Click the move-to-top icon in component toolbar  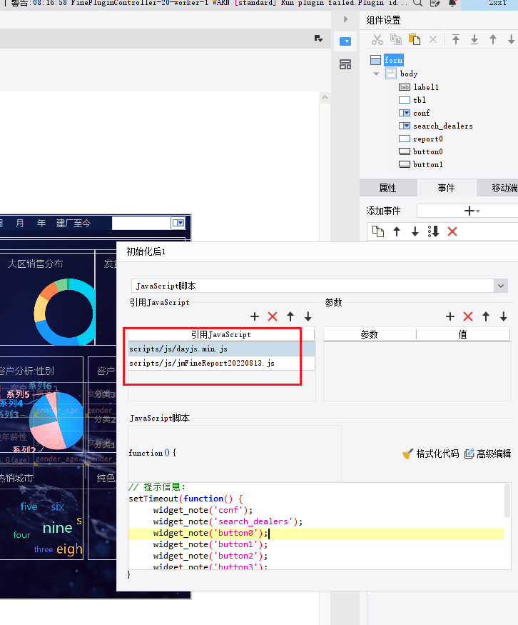tap(456, 40)
